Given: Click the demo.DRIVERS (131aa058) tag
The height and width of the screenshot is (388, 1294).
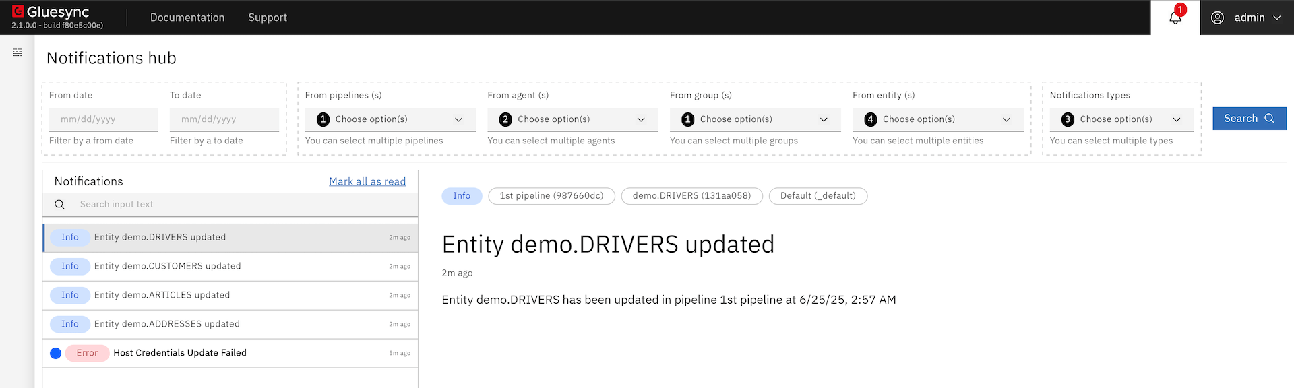Looking at the screenshot, I should coord(691,196).
